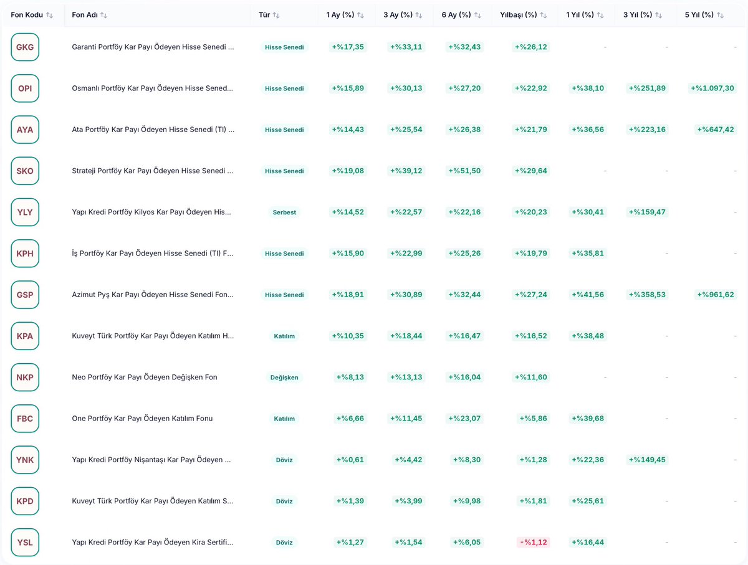This screenshot has width=748, height=565.
Task: Open the GSP fund code badge
Action: 25,295
